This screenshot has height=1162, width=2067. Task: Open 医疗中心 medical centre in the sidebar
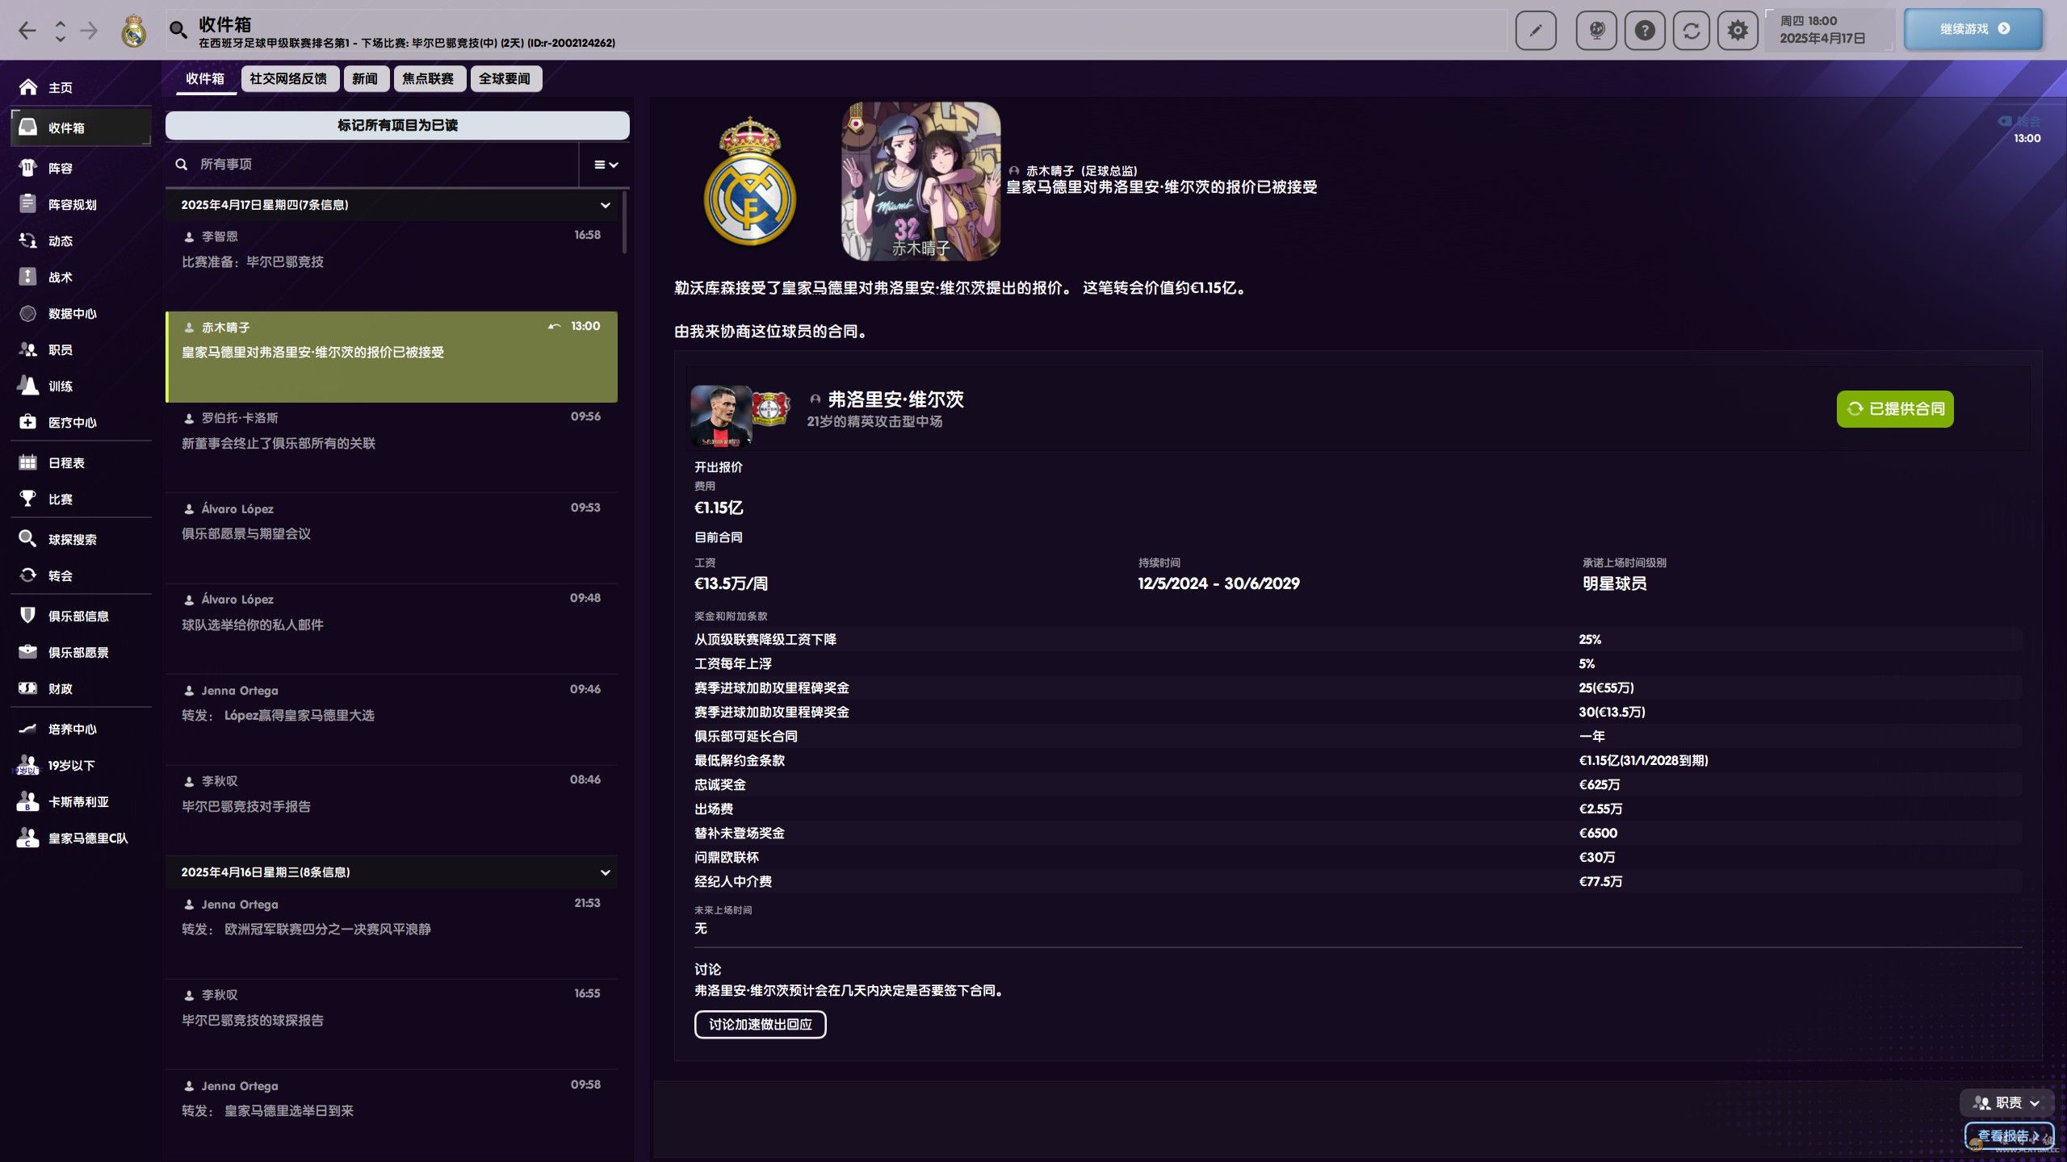[x=81, y=422]
